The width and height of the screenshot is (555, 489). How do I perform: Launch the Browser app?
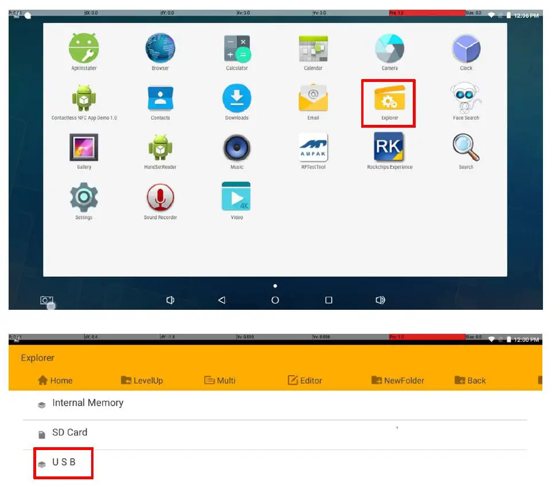click(161, 52)
